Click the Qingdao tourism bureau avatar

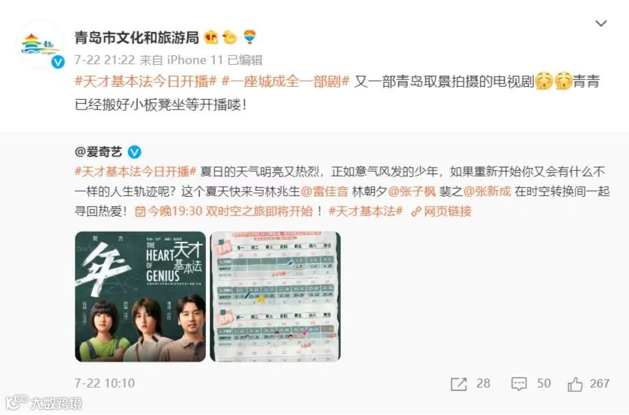(39, 45)
